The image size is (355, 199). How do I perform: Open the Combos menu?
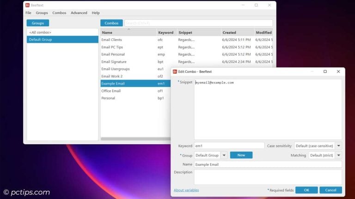click(59, 13)
